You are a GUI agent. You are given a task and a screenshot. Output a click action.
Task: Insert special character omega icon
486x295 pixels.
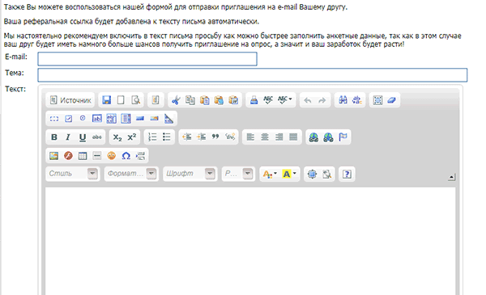pos(126,155)
